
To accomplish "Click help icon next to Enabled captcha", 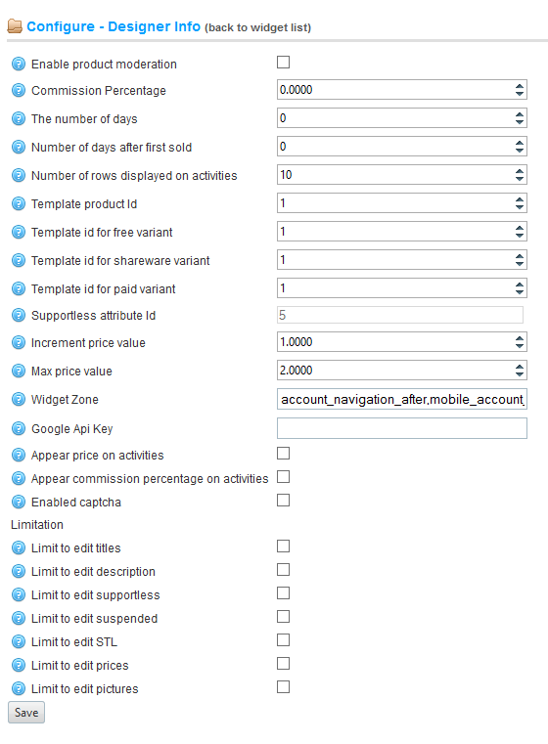I will 19,502.
